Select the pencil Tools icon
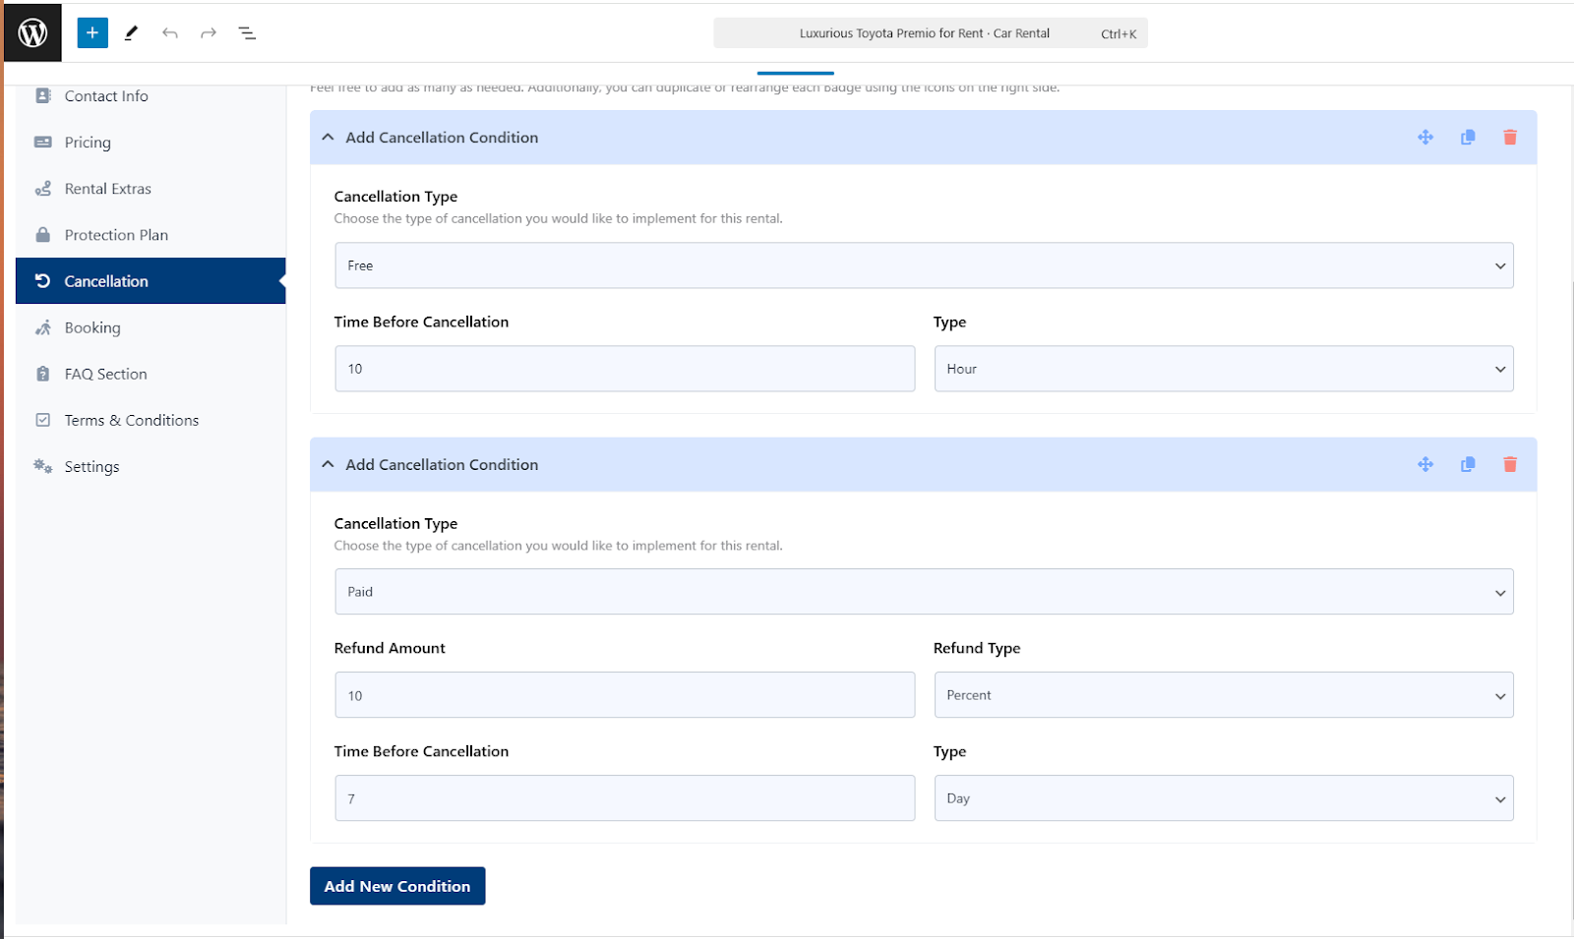The width and height of the screenshot is (1574, 939). coord(131,32)
